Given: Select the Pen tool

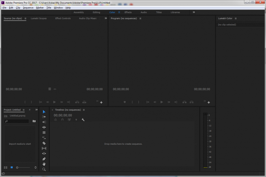Looking at the screenshot, I should 44,159.
